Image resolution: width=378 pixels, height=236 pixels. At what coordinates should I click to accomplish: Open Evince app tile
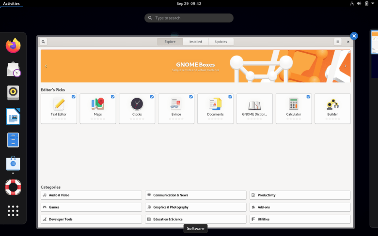(x=176, y=109)
